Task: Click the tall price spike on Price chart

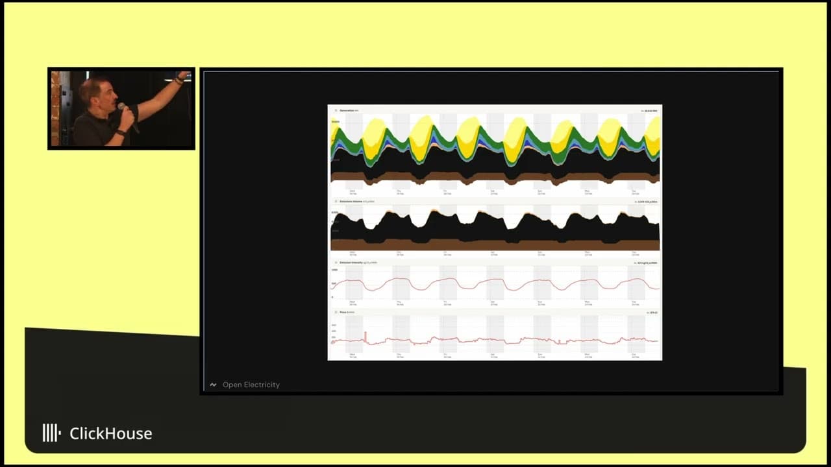Action: point(366,335)
